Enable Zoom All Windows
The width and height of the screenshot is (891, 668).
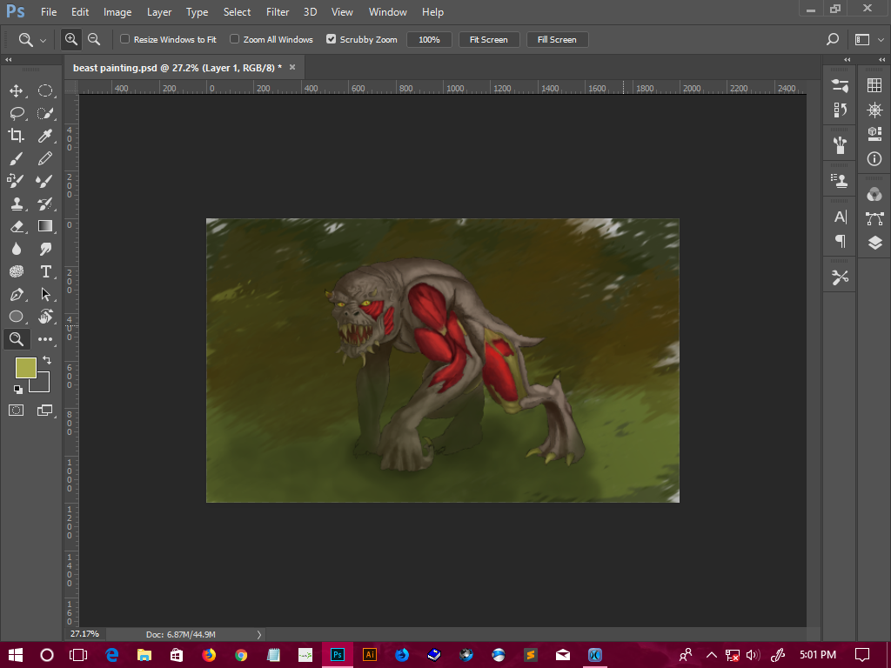click(x=233, y=39)
